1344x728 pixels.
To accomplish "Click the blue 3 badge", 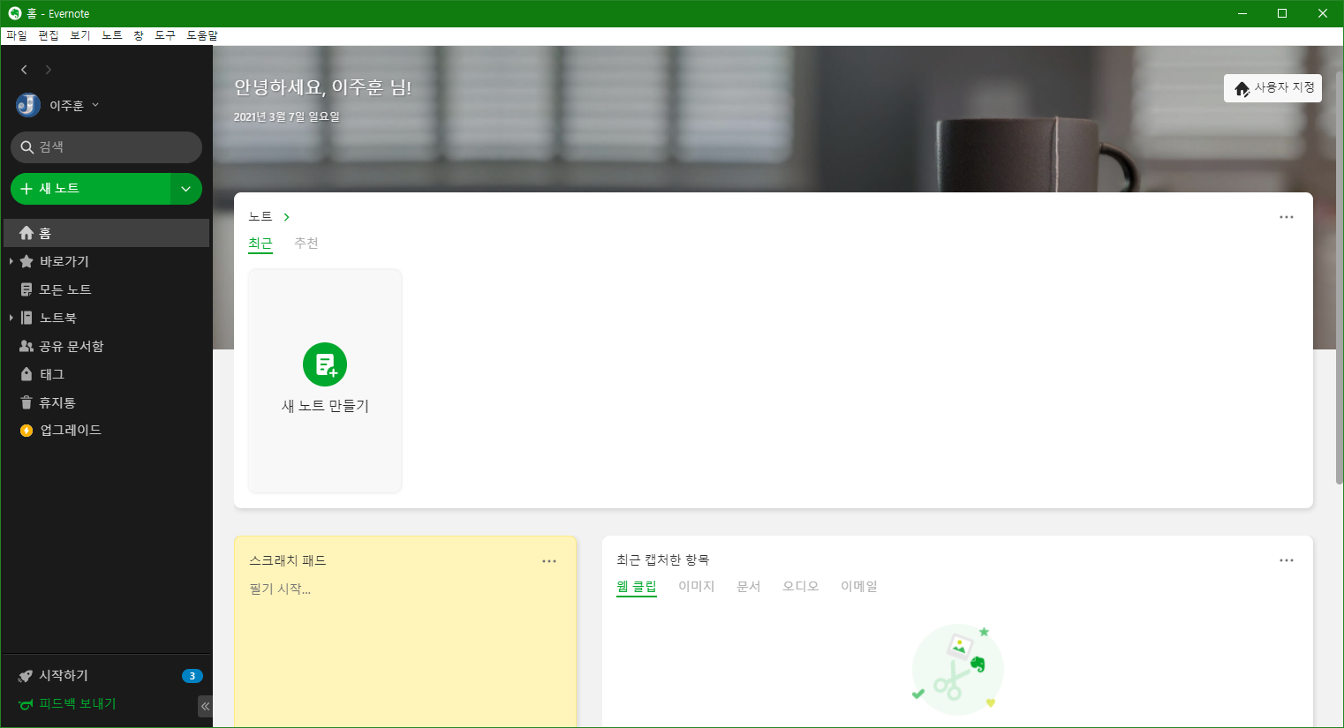I will tap(192, 676).
